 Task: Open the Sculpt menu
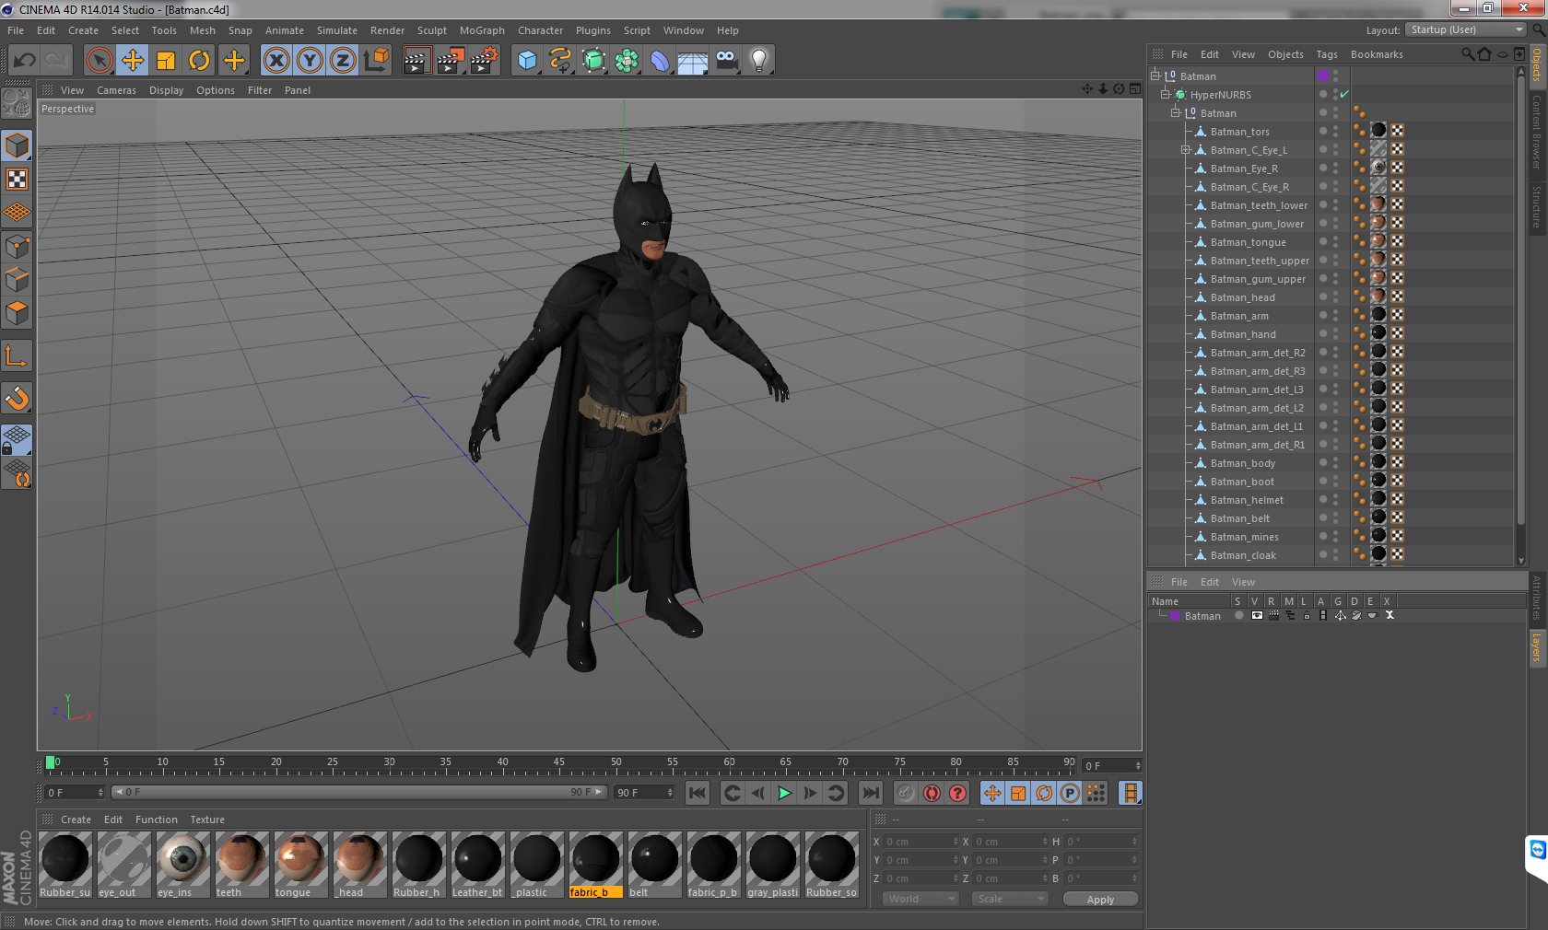click(432, 30)
